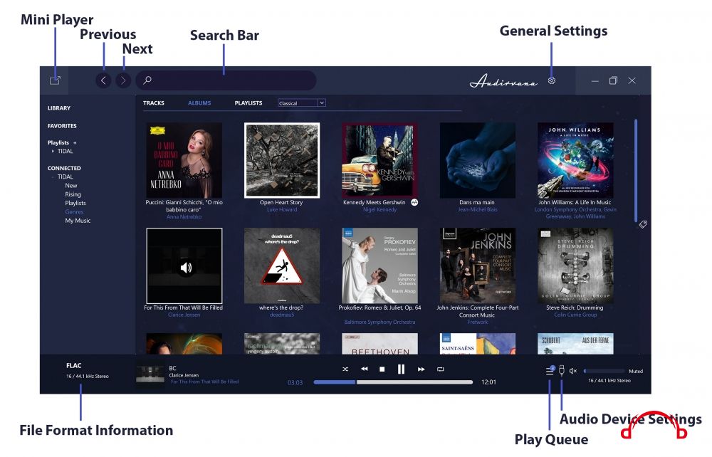Screen dimensions: 712x457
Task: Open artist link Colin Currie Group
Action: 575,315
